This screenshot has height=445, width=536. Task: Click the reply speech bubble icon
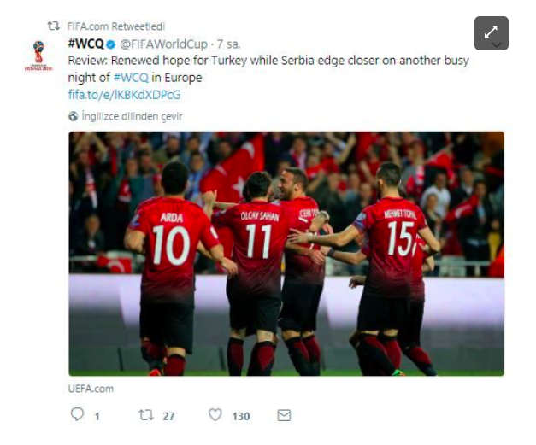point(77,414)
